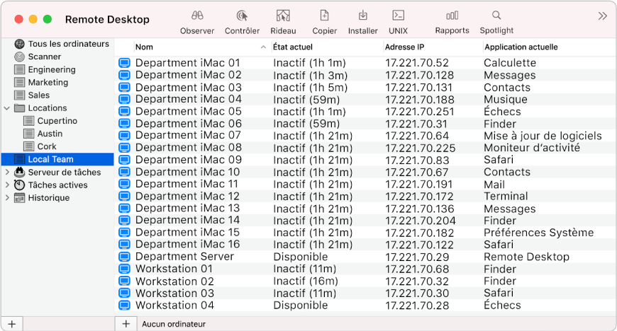Expand the Tâches actives item
The image size is (617, 331).
click(8, 185)
